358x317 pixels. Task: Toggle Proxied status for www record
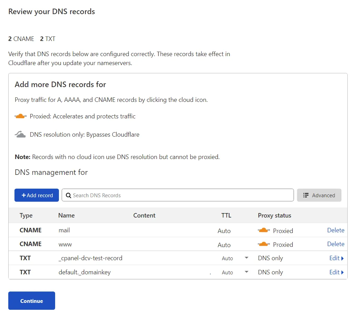pyautogui.click(x=275, y=244)
